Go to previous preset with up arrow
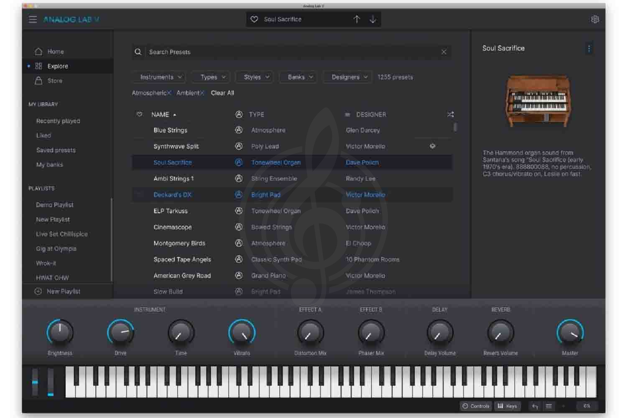 (357, 19)
